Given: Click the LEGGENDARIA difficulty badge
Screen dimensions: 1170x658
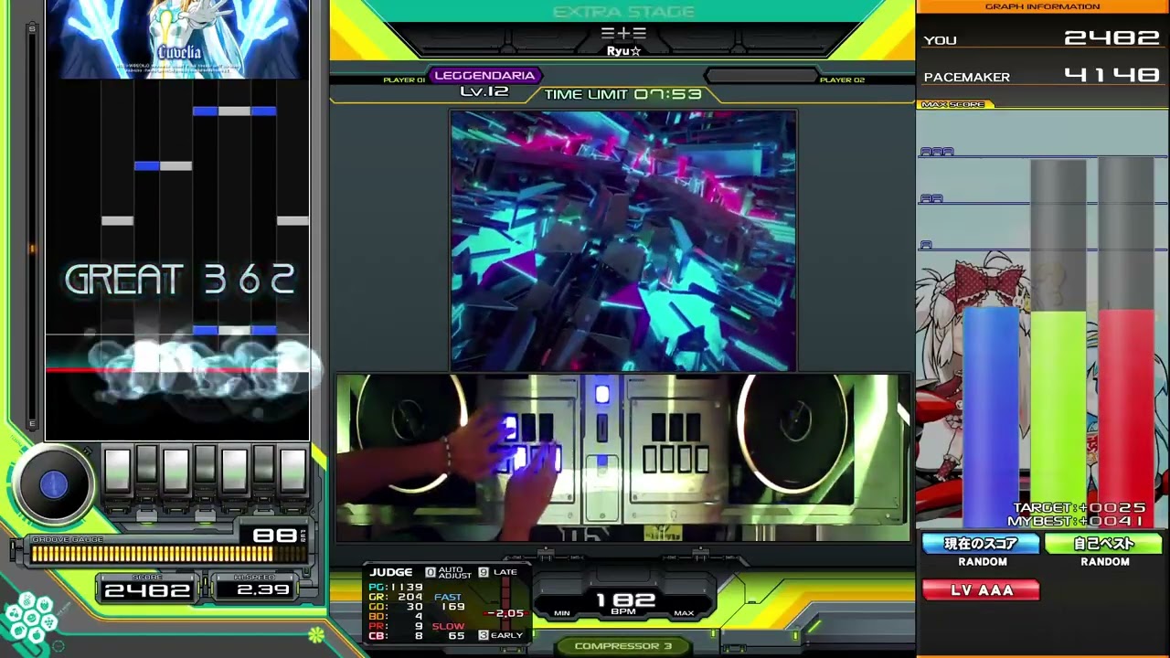Looking at the screenshot, I should (x=484, y=76).
